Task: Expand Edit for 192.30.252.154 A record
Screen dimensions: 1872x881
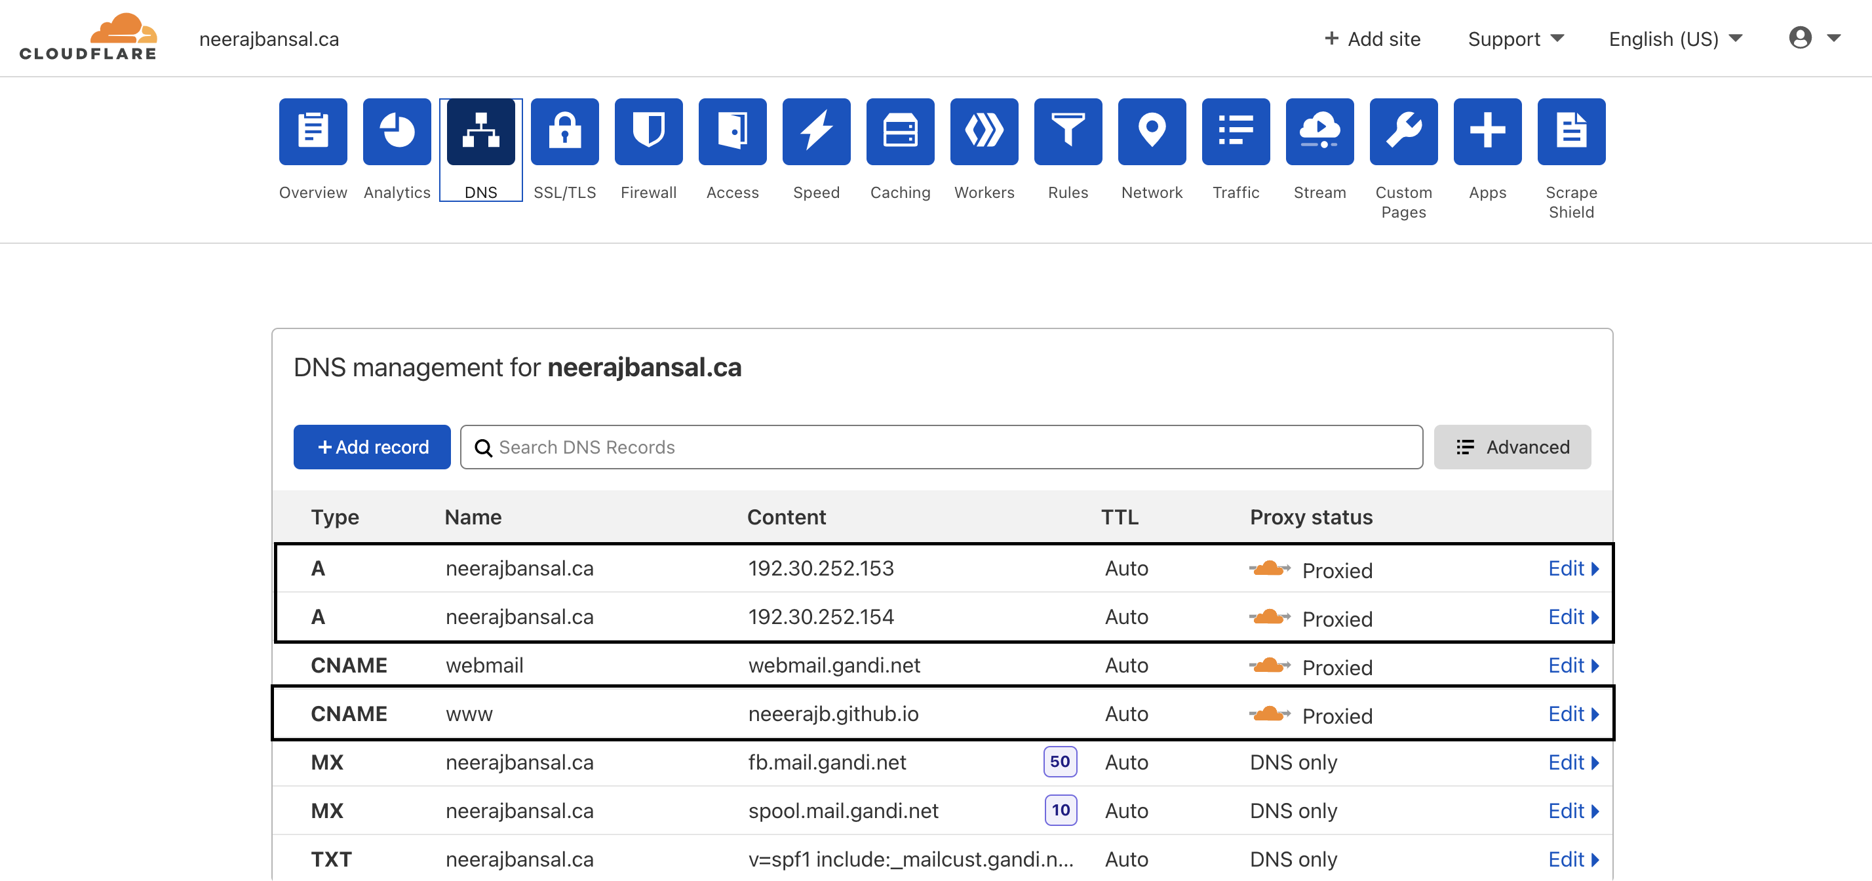Action: tap(1573, 617)
